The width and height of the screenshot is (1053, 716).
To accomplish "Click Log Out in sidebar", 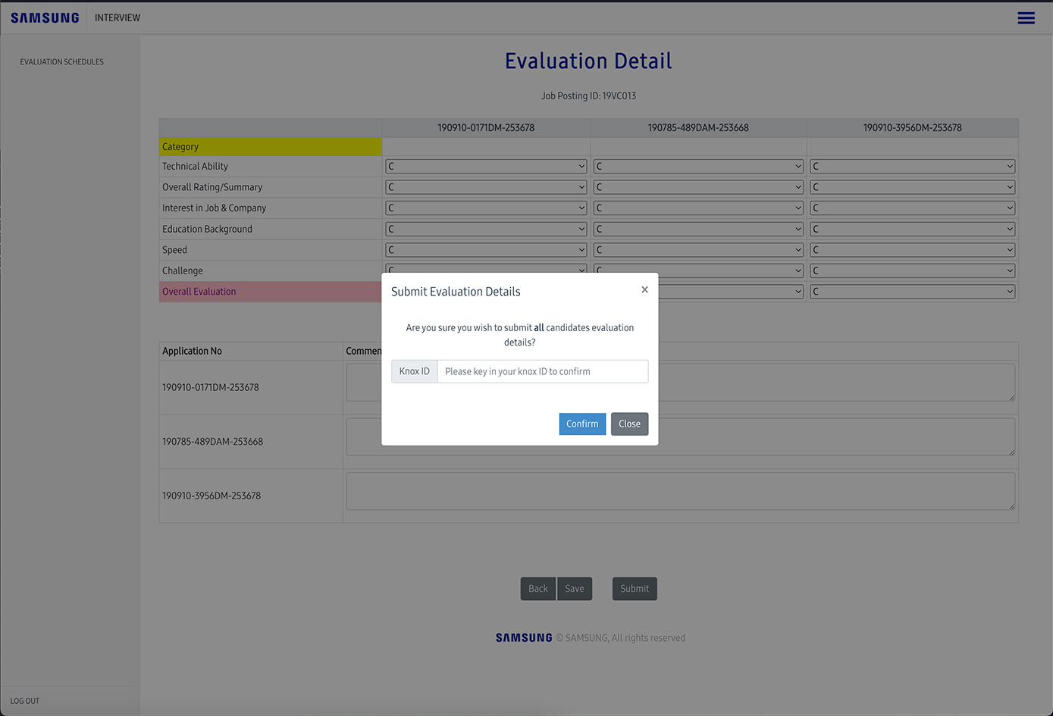I will point(25,701).
